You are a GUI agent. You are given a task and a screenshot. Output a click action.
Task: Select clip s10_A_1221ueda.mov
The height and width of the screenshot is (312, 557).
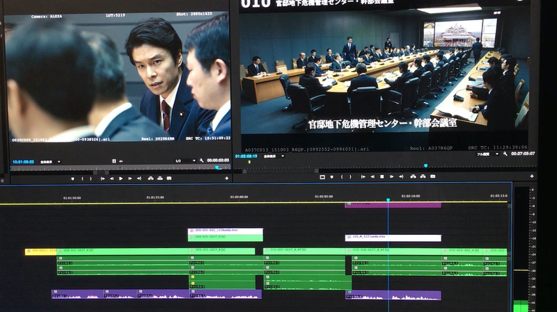click(393, 238)
